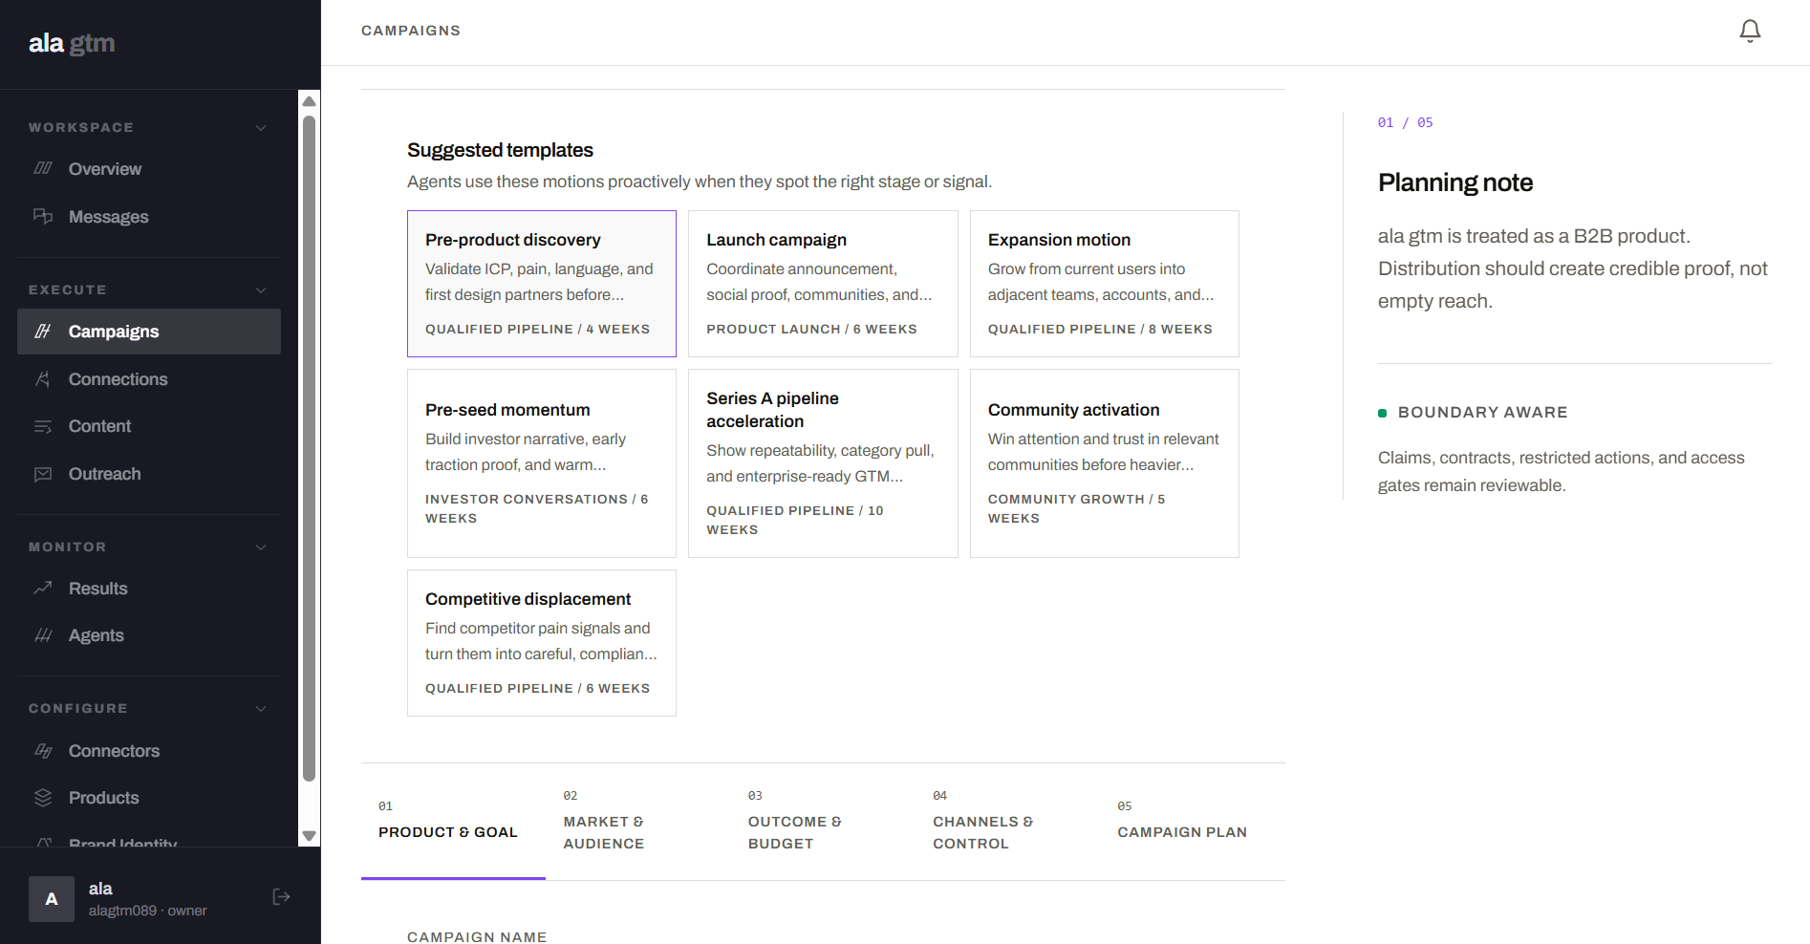This screenshot has height=944, width=1810.
Task: Collapse the Configure section chevron
Action: coord(261,709)
